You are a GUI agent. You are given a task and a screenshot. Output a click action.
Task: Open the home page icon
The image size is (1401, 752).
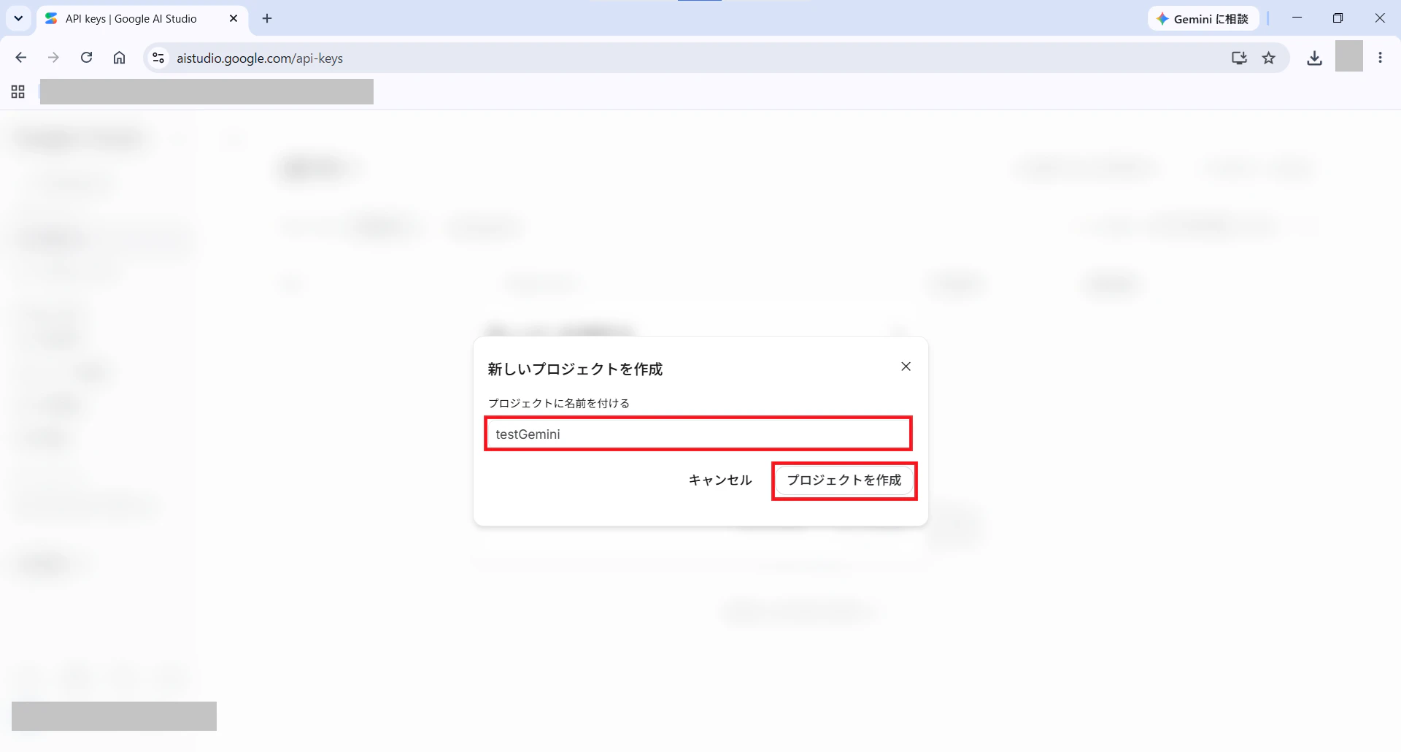point(119,58)
